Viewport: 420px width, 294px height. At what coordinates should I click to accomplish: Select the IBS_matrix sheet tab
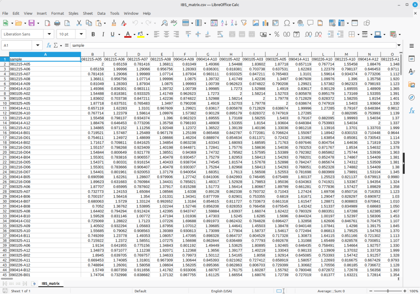pos(51,283)
